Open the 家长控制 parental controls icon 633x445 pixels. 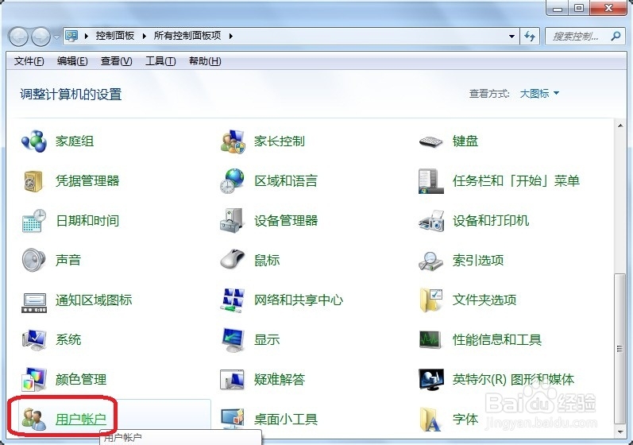pyautogui.click(x=233, y=141)
